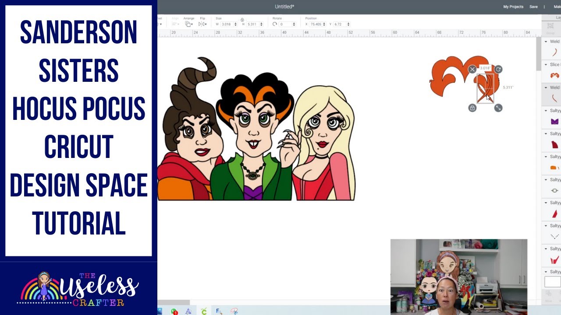Adjust the Rotate stepper arrows
Viewport: 561px width, 315px height.
coord(295,24)
